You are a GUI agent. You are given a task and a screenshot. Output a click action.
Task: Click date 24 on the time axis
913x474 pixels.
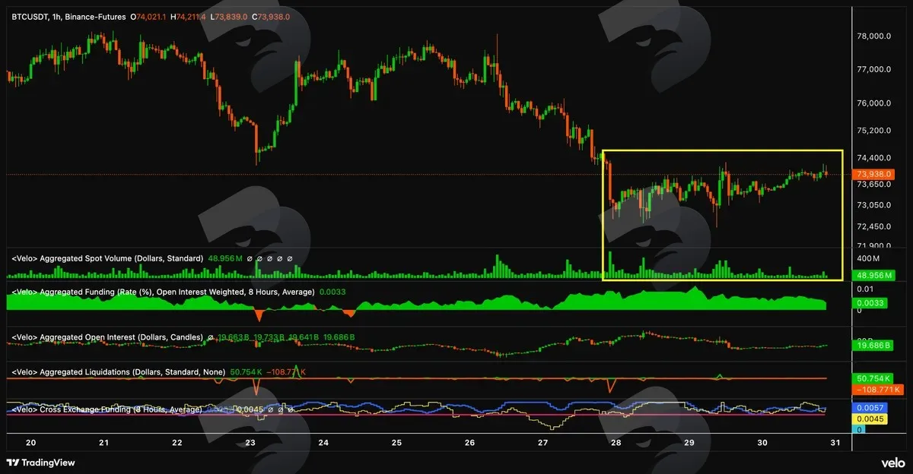point(323,442)
